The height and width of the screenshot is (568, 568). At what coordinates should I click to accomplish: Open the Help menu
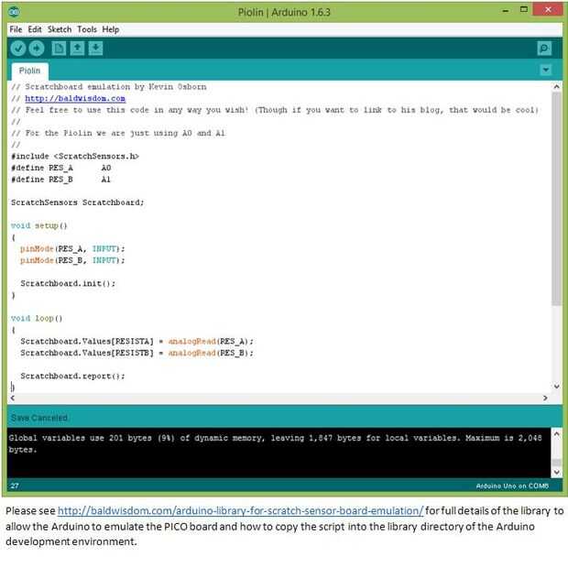pyautogui.click(x=111, y=29)
